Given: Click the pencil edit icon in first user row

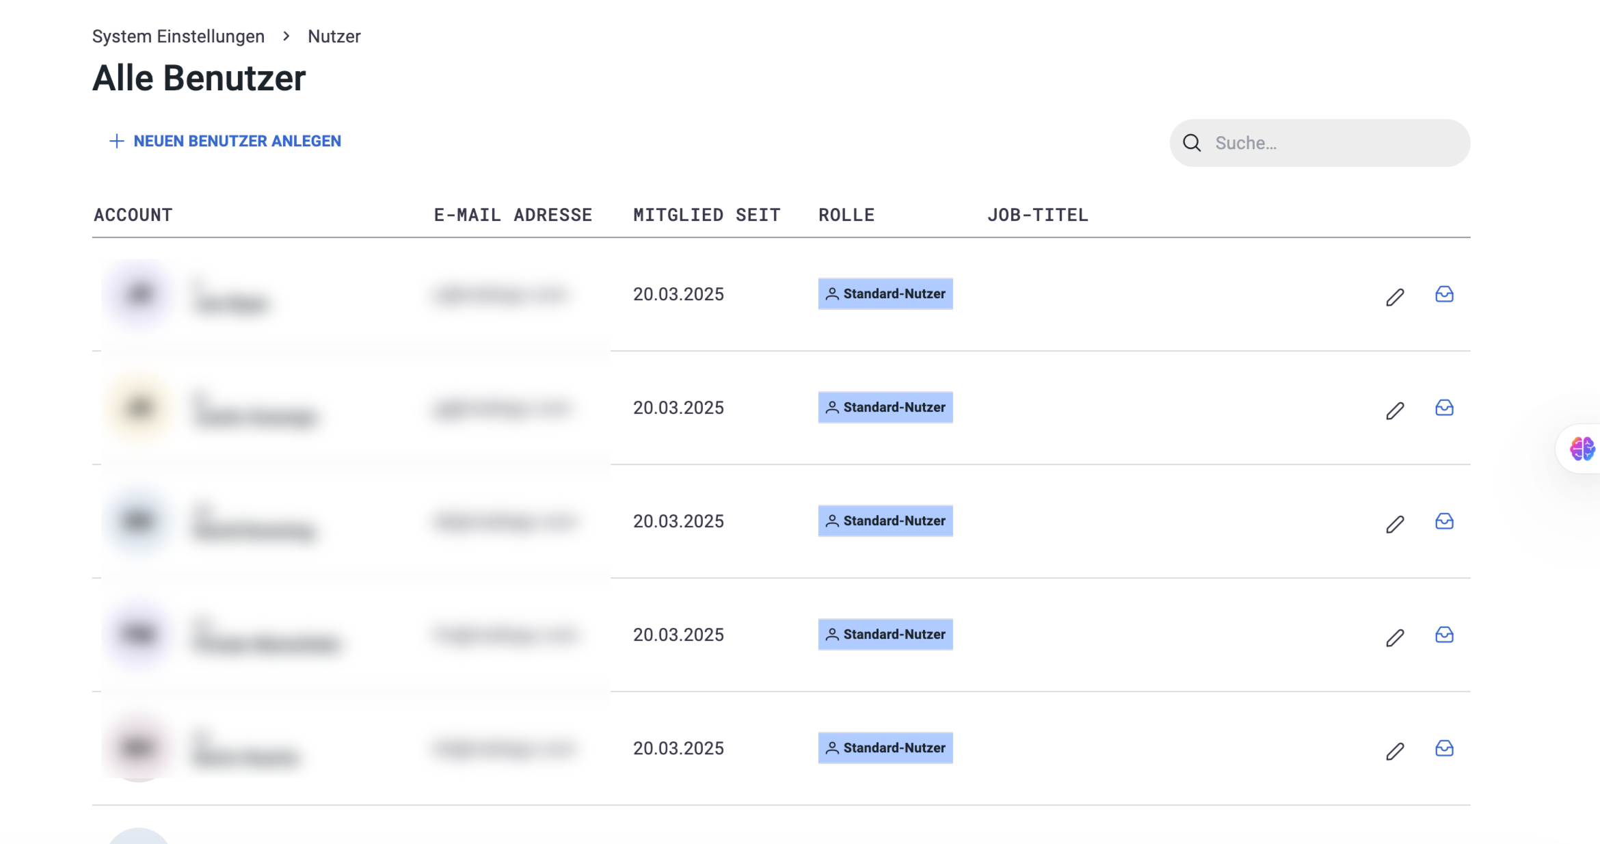Looking at the screenshot, I should (x=1395, y=297).
